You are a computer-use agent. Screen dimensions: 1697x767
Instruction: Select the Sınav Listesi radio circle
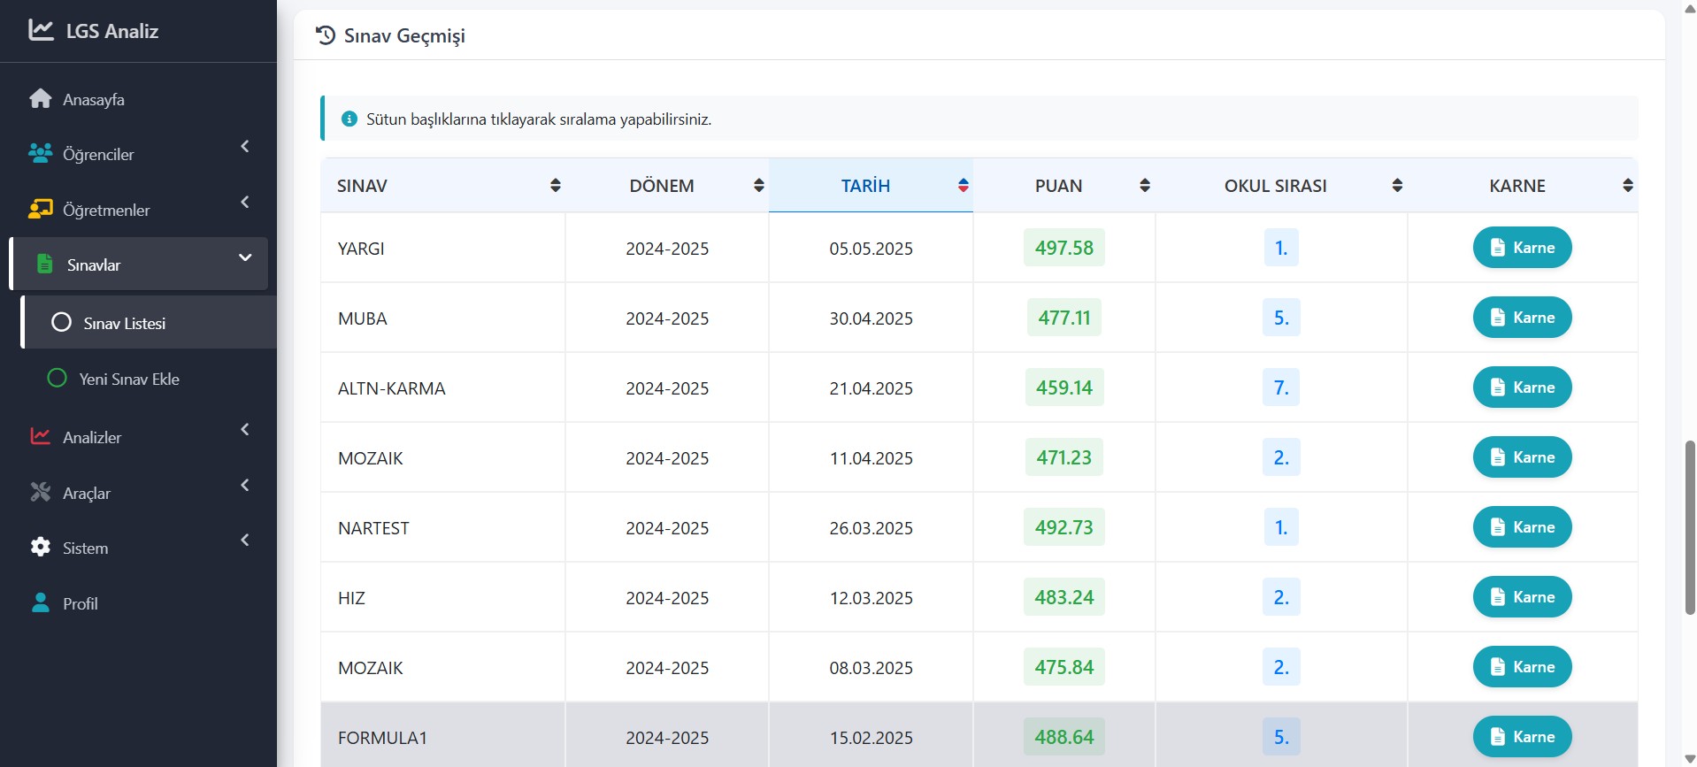click(61, 323)
